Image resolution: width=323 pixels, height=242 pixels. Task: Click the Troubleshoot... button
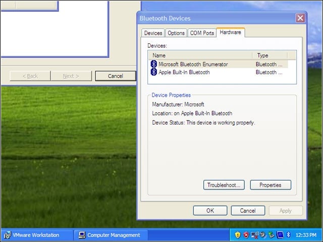click(x=224, y=185)
